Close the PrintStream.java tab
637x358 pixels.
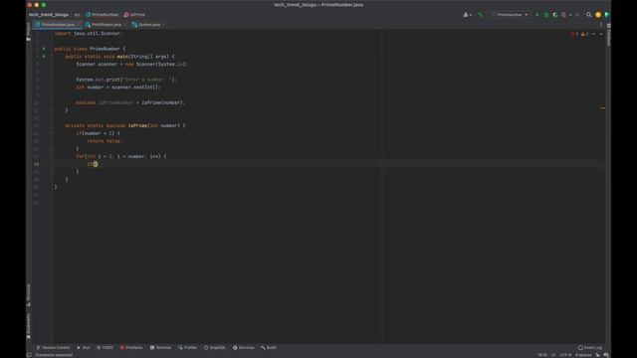(124, 25)
